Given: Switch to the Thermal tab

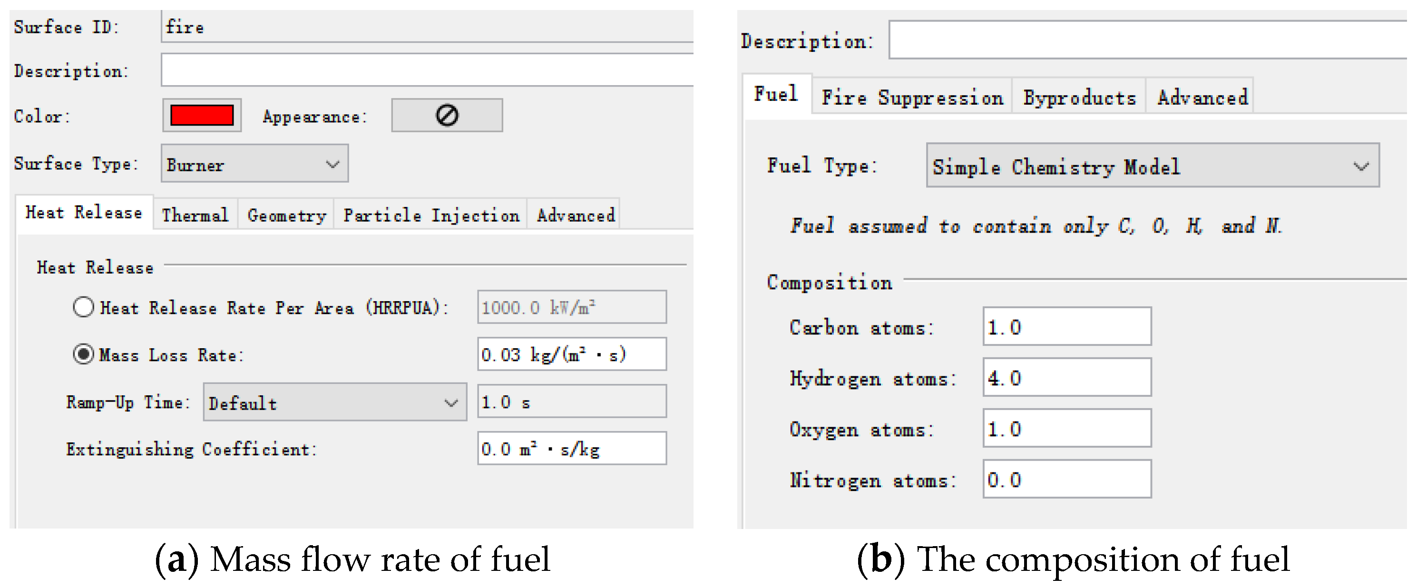Looking at the screenshot, I should (x=195, y=215).
